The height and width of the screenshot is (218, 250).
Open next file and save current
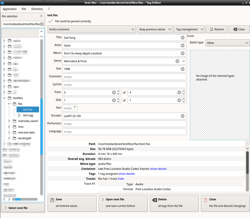(x=123, y=203)
